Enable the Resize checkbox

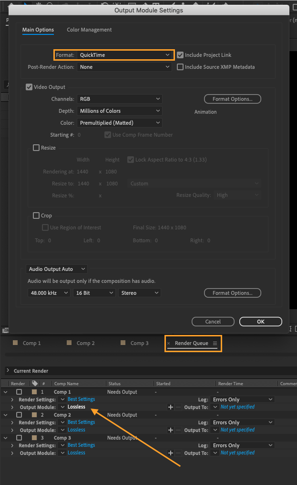[36, 148]
